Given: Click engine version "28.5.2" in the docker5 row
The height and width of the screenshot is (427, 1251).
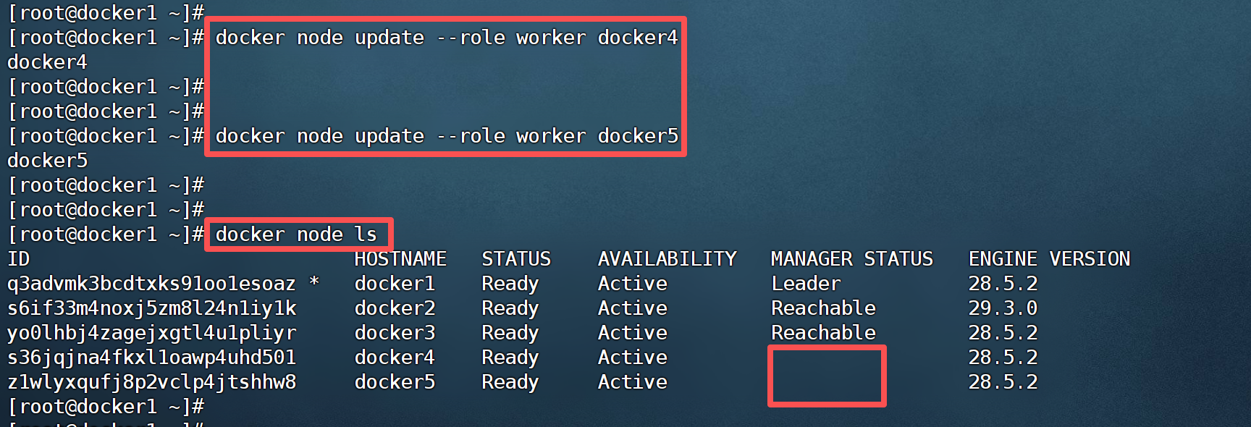Looking at the screenshot, I should click(1003, 382).
